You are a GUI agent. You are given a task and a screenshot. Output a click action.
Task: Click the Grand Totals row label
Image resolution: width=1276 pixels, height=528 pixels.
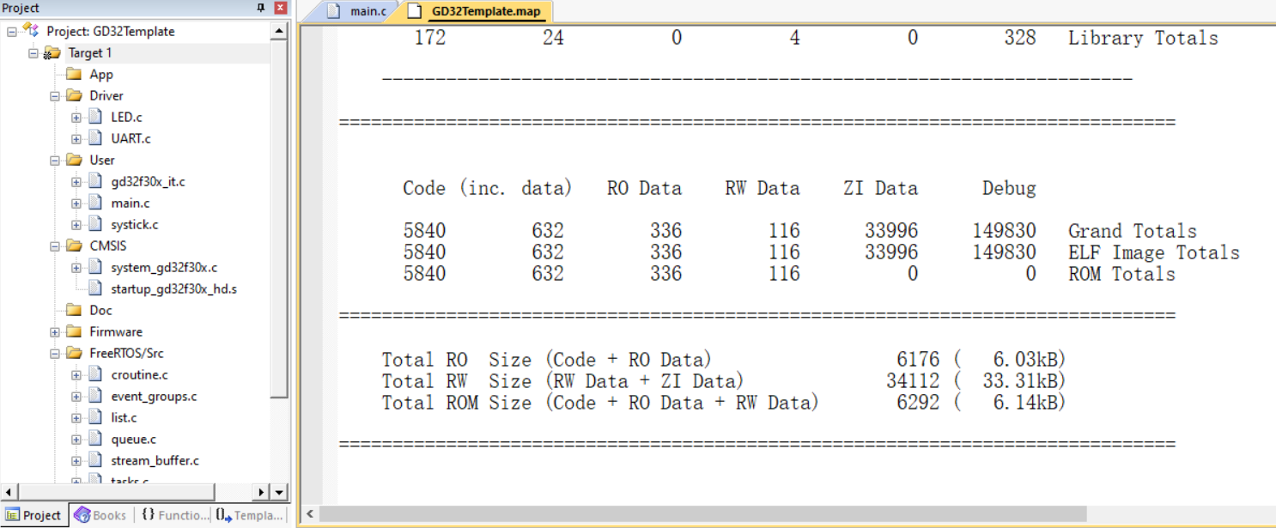click(1132, 231)
